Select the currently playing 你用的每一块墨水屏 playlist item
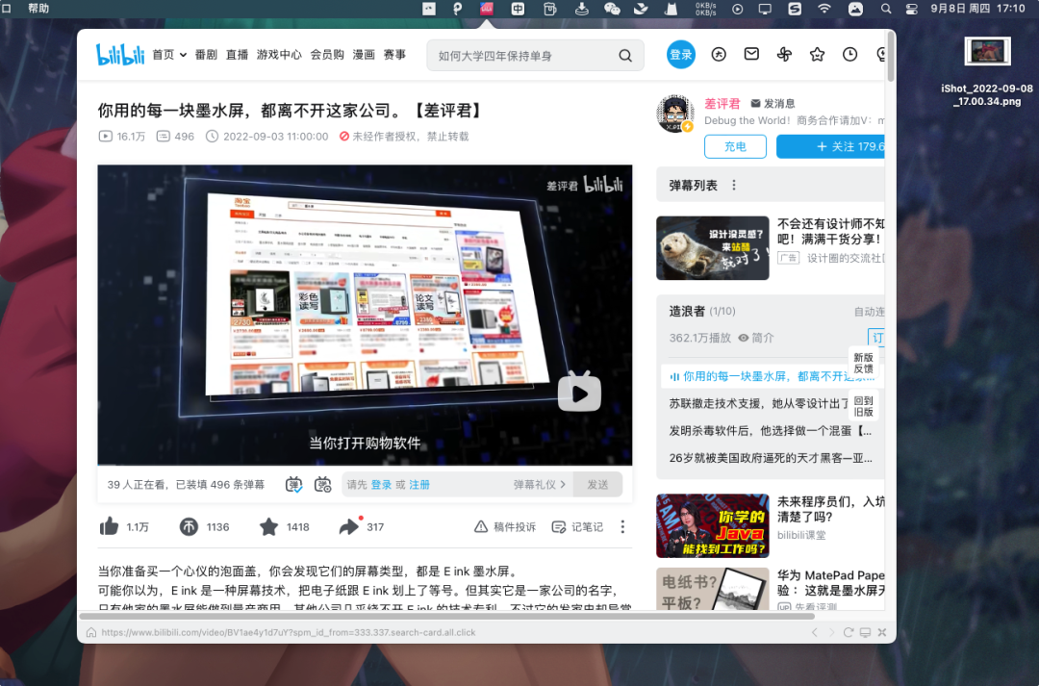This screenshot has width=1039, height=686. 771,376
